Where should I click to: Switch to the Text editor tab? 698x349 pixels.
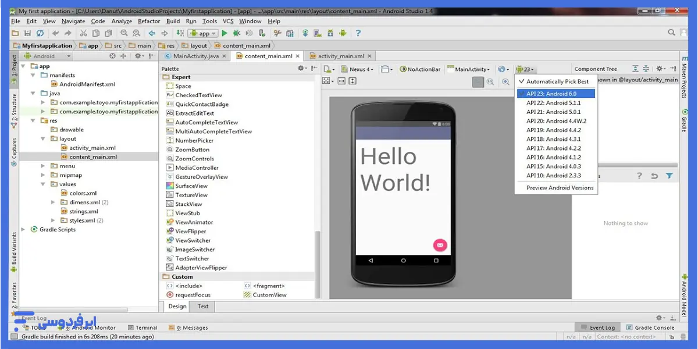pyautogui.click(x=203, y=307)
